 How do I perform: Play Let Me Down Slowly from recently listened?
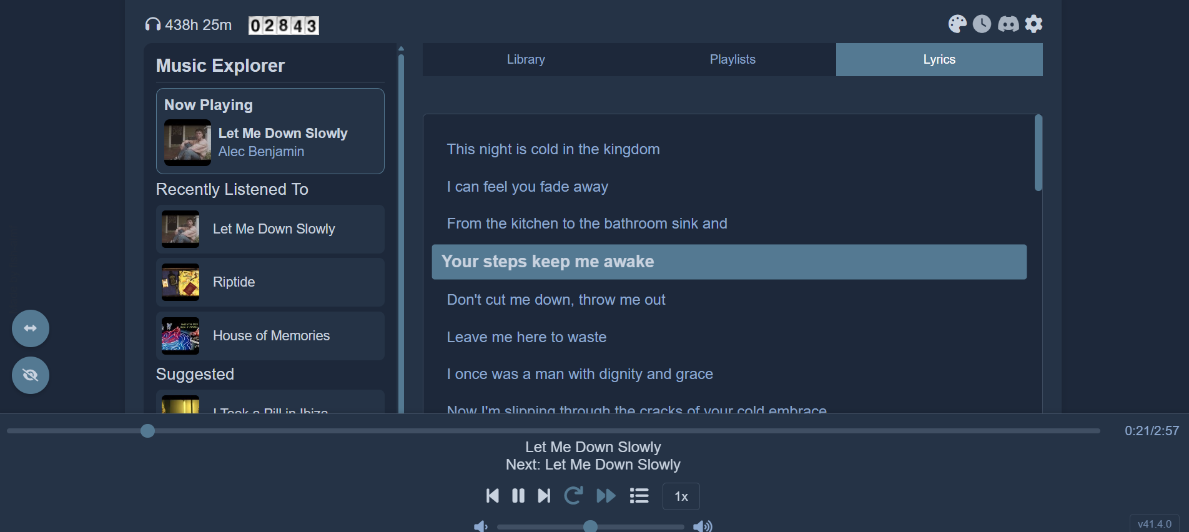[x=270, y=229]
